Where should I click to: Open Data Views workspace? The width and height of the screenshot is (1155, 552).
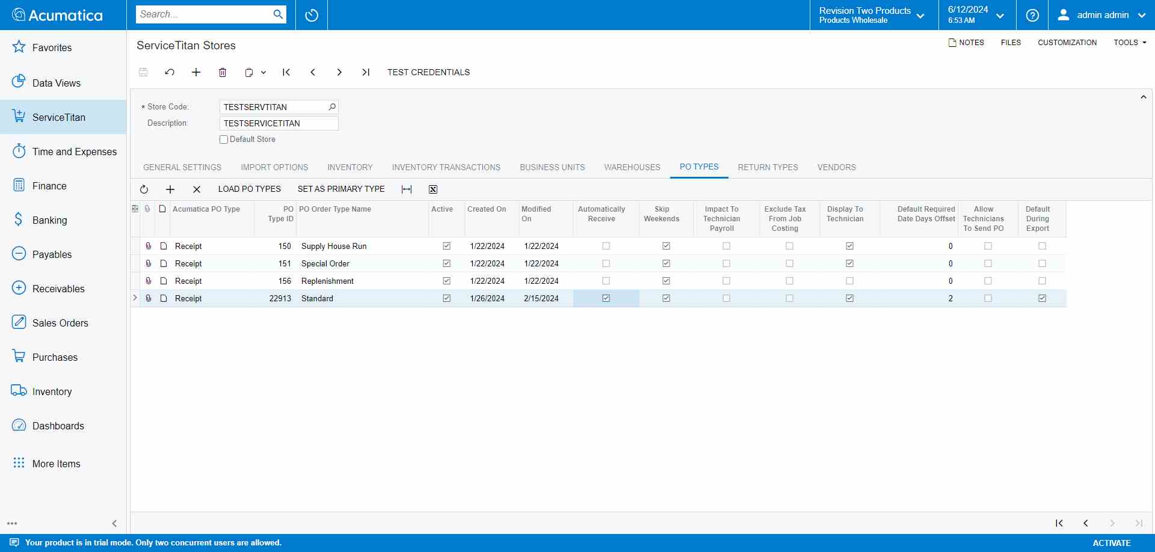[63, 83]
